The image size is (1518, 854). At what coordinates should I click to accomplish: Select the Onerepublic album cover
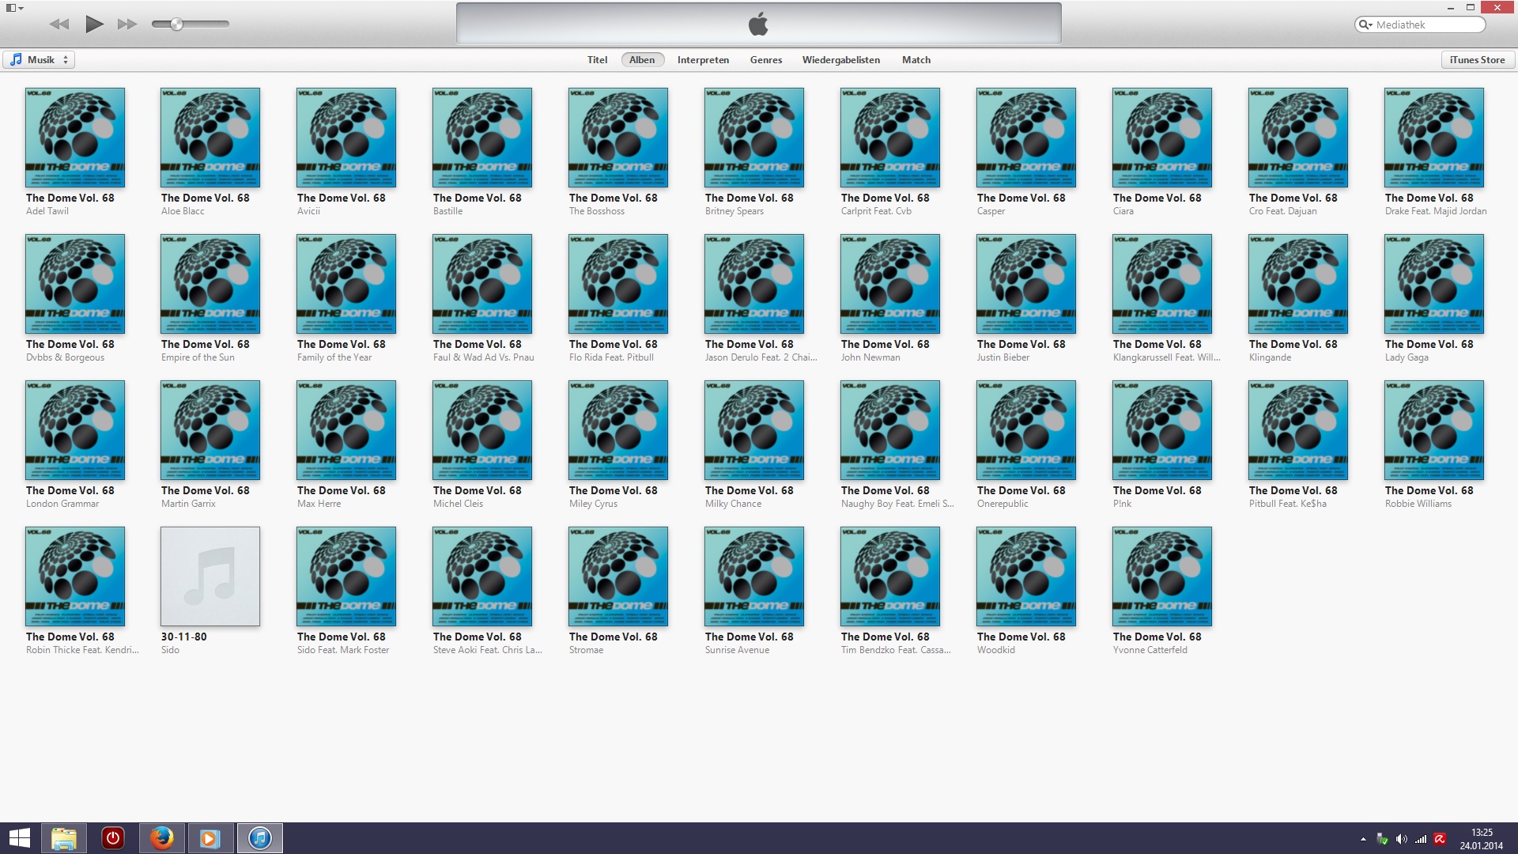[x=1026, y=430]
